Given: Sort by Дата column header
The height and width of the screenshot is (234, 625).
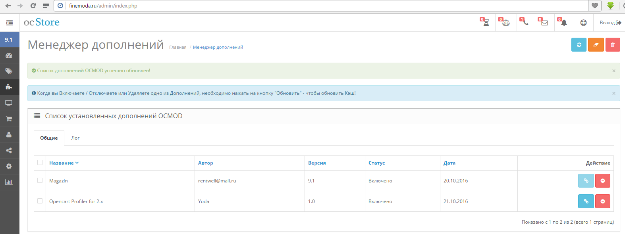Looking at the screenshot, I should pos(449,163).
